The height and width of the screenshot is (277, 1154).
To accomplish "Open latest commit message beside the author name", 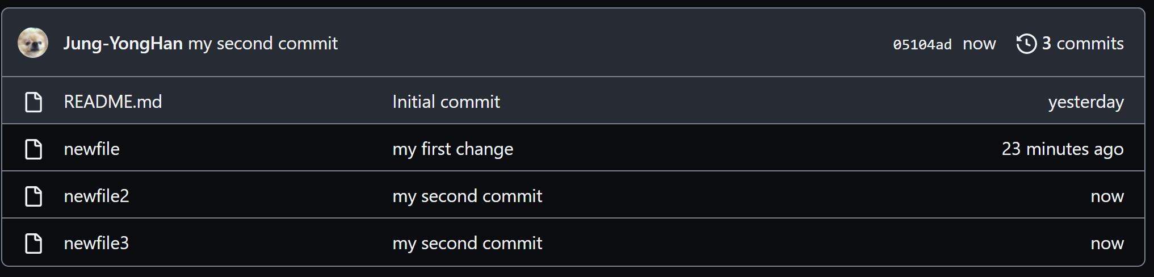I will [263, 44].
